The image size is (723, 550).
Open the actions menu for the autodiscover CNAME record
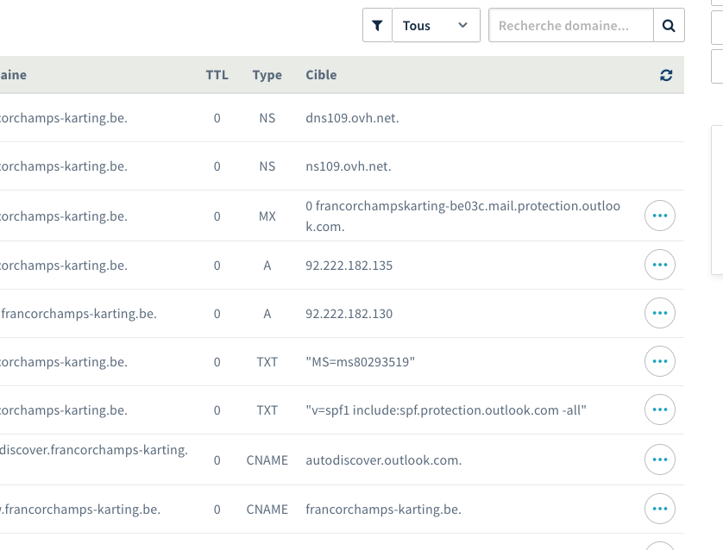[660, 459]
